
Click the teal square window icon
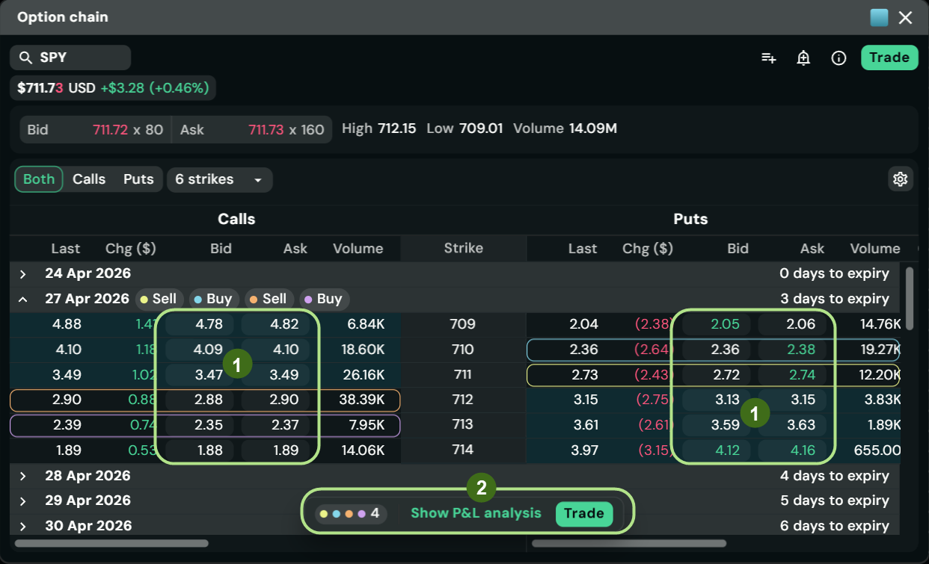point(880,17)
